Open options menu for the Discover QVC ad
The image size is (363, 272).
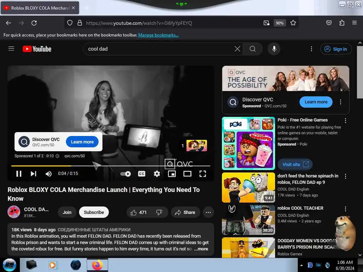(x=340, y=102)
